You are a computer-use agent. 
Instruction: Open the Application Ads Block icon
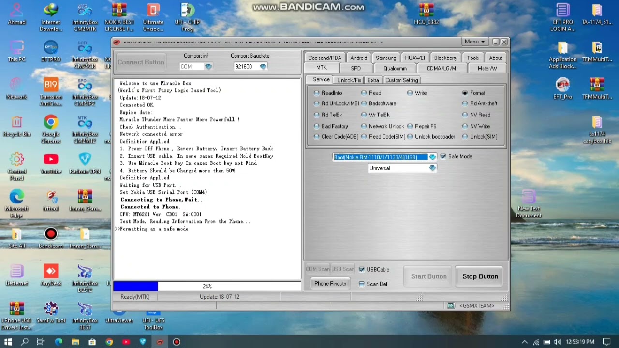pos(562,55)
